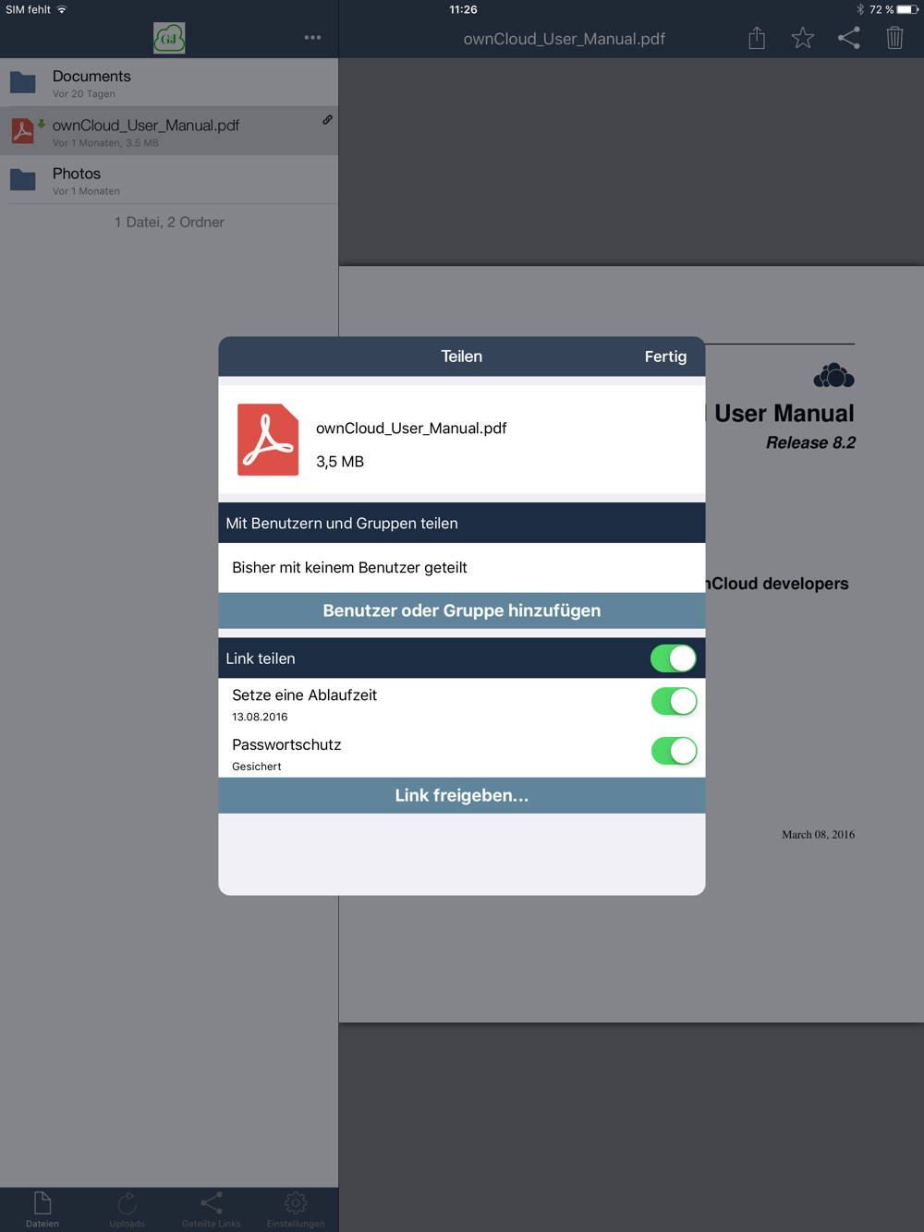This screenshot has width=924, height=1232.
Task: Tap the expiration date 13.08.2016
Action: [260, 717]
